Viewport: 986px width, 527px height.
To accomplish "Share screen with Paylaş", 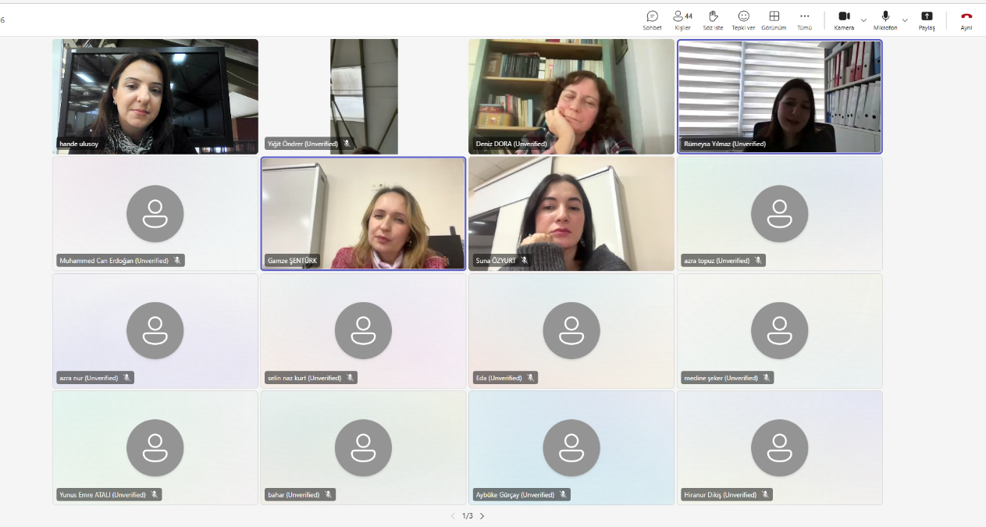I will 927,20.
